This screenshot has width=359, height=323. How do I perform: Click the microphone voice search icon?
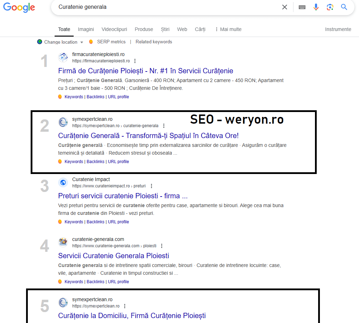pyautogui.click(x=316, y=7)
